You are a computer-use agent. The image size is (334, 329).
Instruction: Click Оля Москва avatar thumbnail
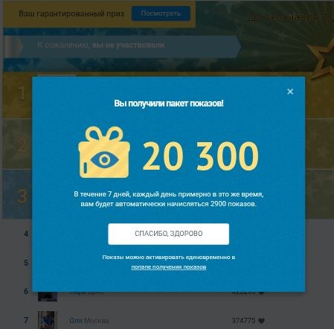pos(48,320)
